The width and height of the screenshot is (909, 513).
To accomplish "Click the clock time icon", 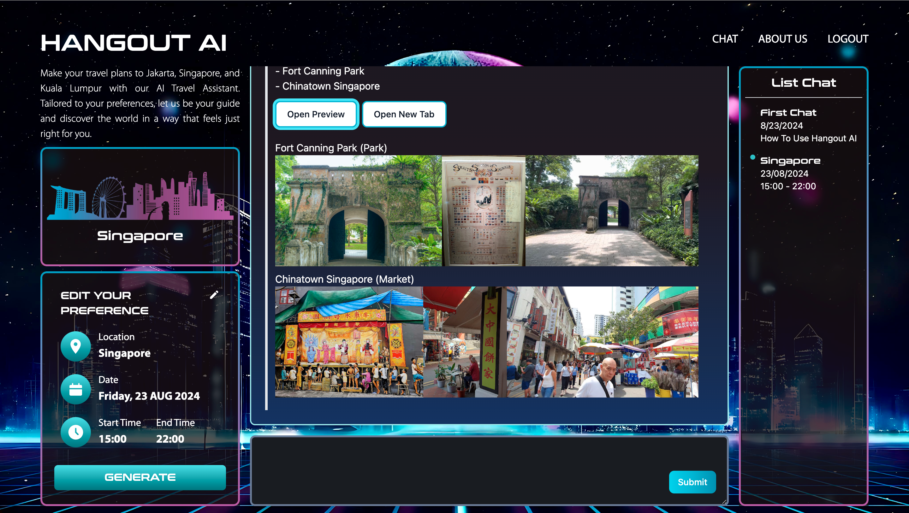I will coord(75,432).
